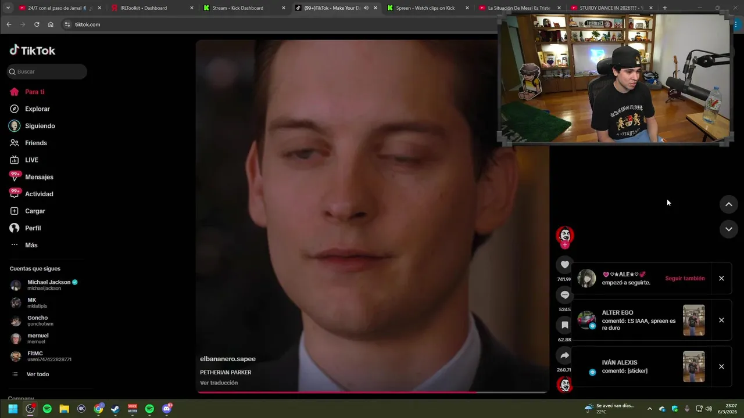Open a new browser tab
Image resolution: width=744 pixels, height=418 pixels.
664,8
